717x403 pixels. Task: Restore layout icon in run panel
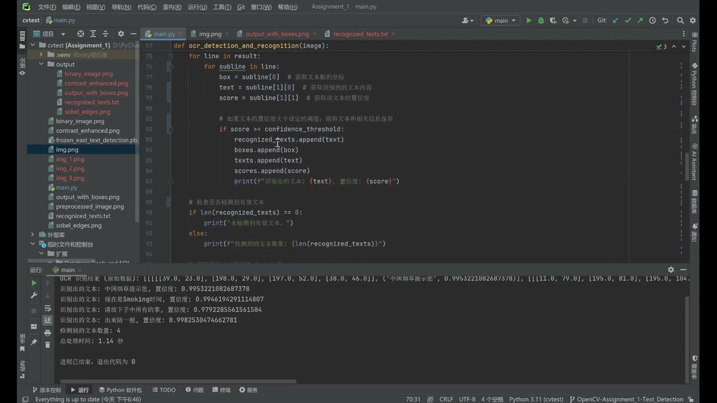pos(34,326)
